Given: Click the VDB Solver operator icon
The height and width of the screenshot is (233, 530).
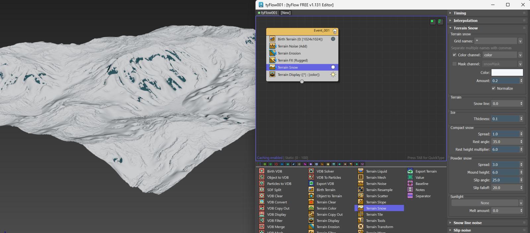Looking at the screenshot, I should (x=311, y=171).
